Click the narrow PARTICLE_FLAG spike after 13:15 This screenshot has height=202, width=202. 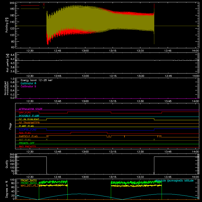tap(124, 136)
